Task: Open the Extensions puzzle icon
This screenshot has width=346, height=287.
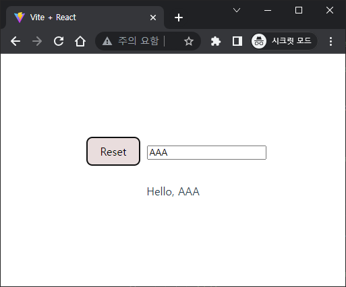Action: point(216,41)
